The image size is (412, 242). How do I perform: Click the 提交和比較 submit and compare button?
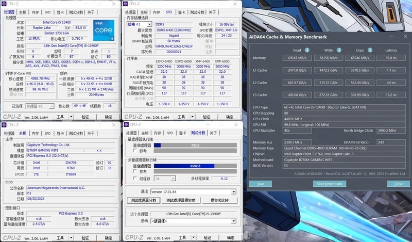point(219,200)
